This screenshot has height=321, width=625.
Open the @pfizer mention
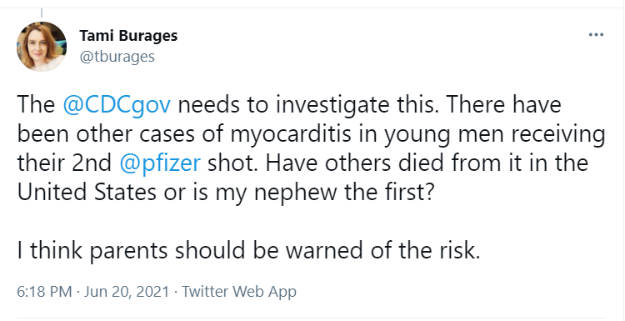point(159,163)
